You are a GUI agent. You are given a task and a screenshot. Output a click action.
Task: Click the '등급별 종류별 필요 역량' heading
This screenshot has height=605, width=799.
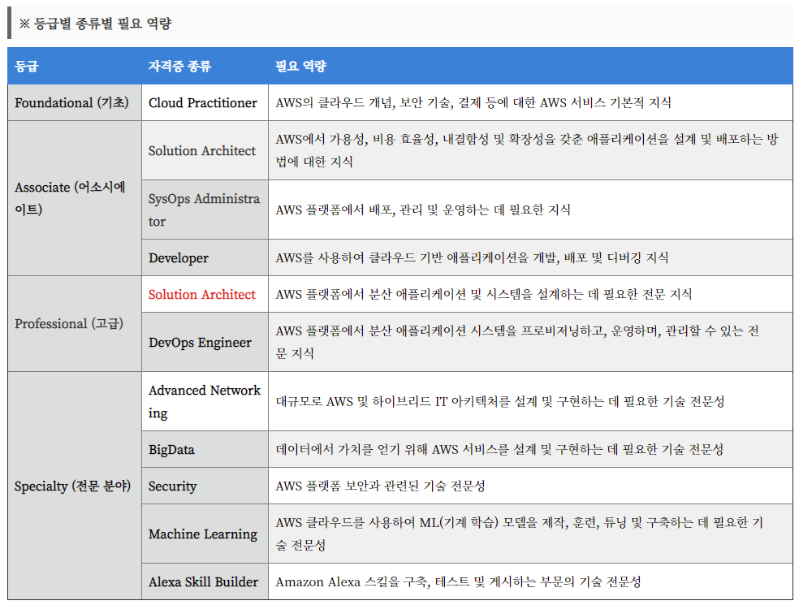coord(95,24)
